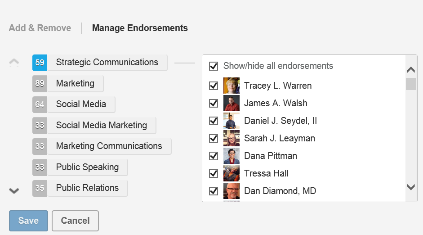Image resolution: width=423 pixels, height=235 pixels.
Task: Click the endorsers list scroll down arrow
Action: pos(411,187)
